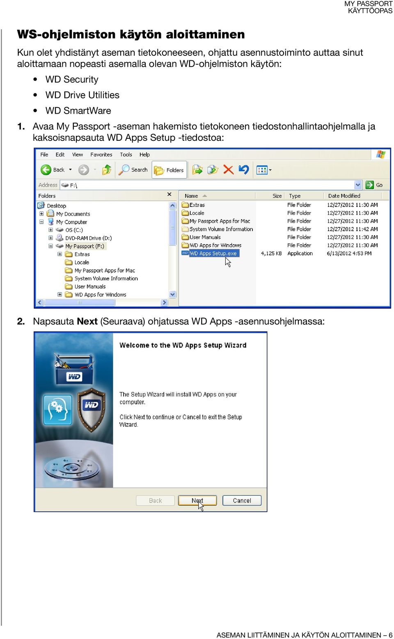
Task: Click the 4,125 KB size cell
Action: [271, 253]
